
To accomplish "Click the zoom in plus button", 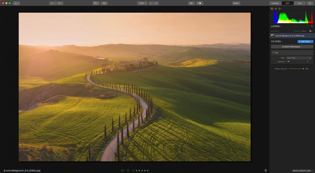I will click(x=156, y=3).
